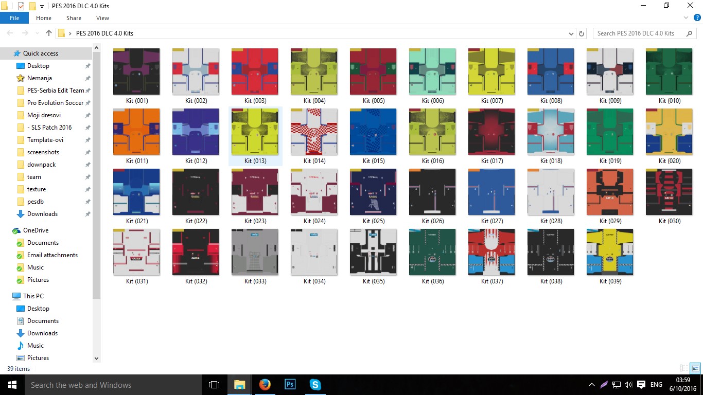Click the blue Help question mark icon
This screenshot has height=395, width=703.
(697, 17)
